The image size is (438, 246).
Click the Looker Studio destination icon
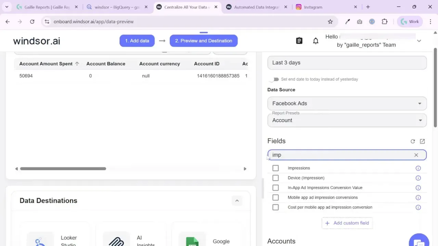click(x=40, y=240)
